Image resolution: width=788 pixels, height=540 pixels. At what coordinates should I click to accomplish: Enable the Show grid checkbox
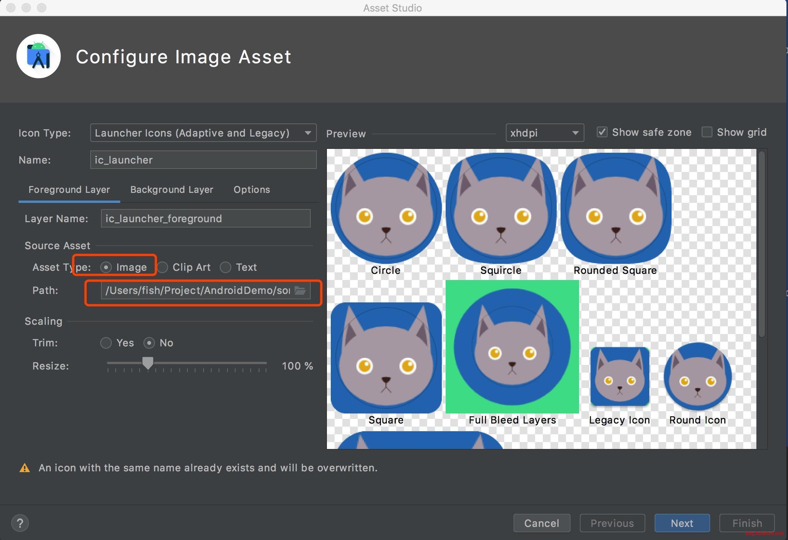click(707, 132)
